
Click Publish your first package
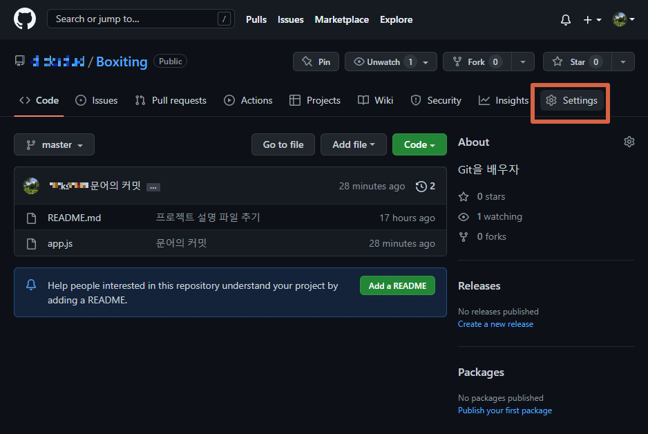click(505, 411)
